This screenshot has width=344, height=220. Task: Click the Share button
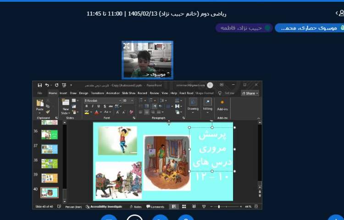[250, 93]
